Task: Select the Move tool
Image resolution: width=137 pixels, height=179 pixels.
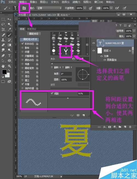Action: coord(9,19)
